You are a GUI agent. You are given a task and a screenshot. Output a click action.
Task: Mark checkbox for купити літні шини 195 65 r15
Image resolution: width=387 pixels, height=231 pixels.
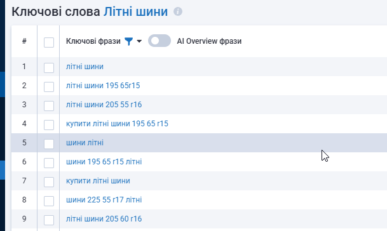click(49, 125)
